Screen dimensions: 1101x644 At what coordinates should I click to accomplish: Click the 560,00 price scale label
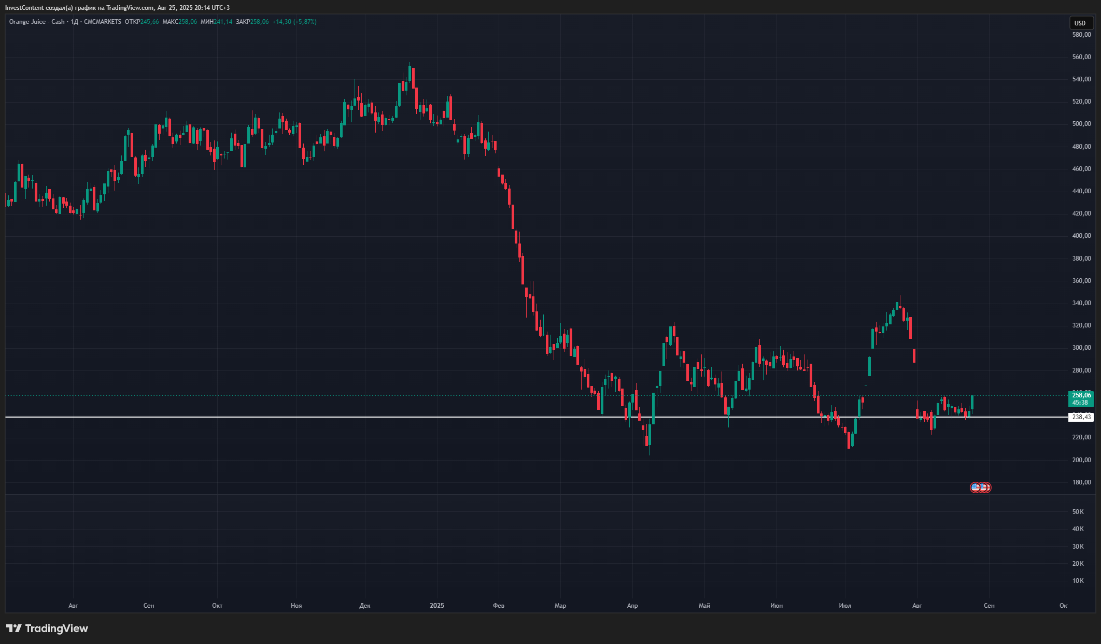point(1081,57)
